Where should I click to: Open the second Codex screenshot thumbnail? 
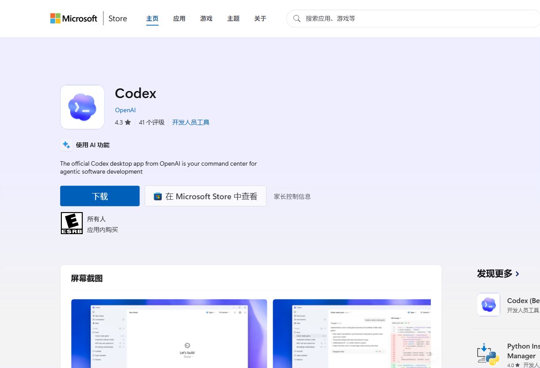coord(352,334)
